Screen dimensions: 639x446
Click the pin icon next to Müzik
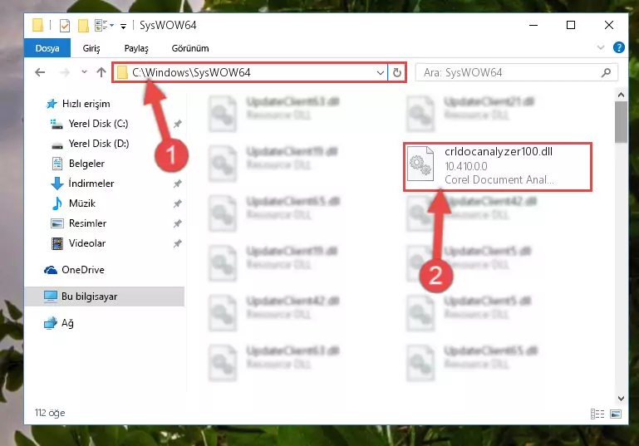177,203
